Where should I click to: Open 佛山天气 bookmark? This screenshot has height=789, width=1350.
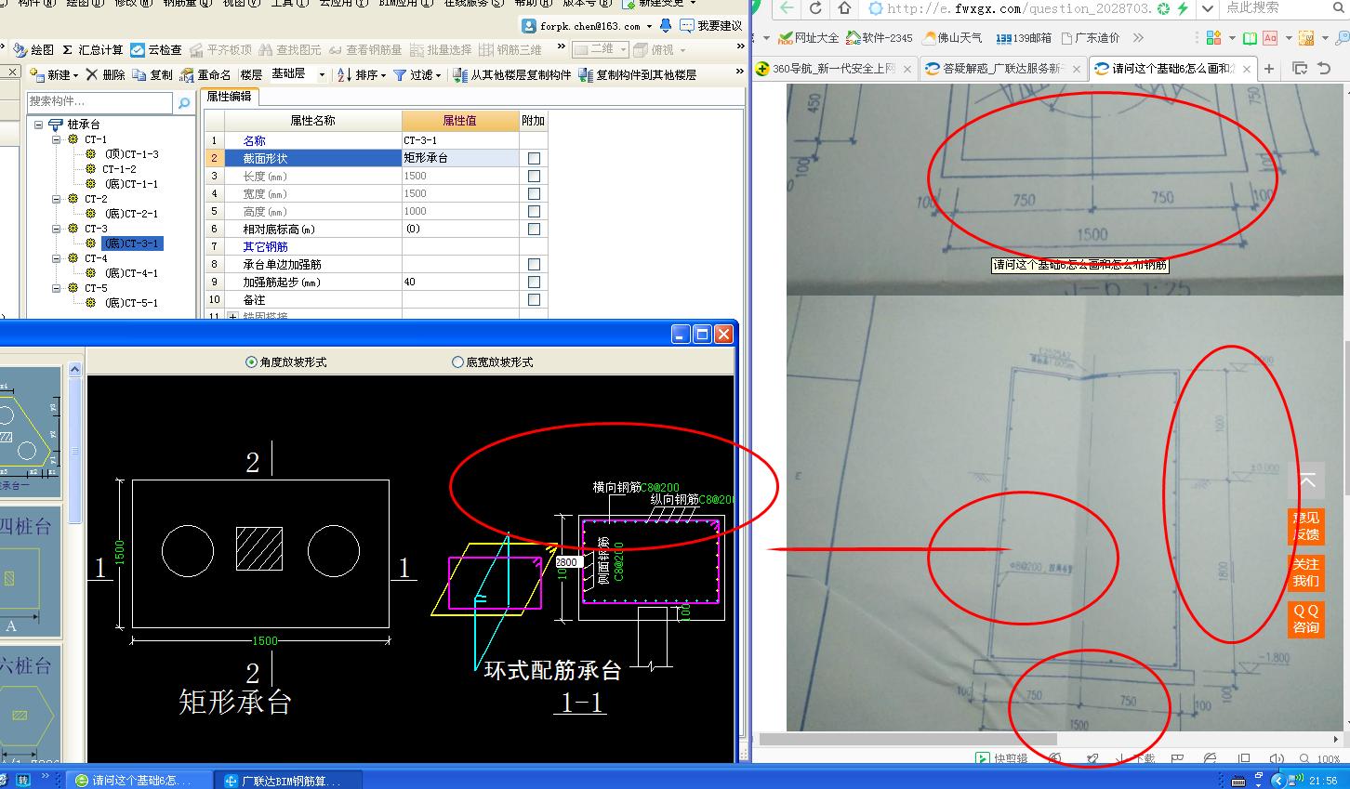click(953, 38)
